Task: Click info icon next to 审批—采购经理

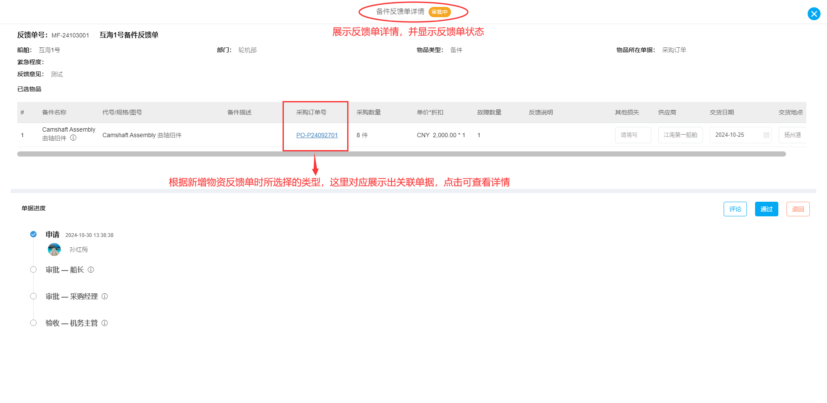Action: tap(105, 296)
